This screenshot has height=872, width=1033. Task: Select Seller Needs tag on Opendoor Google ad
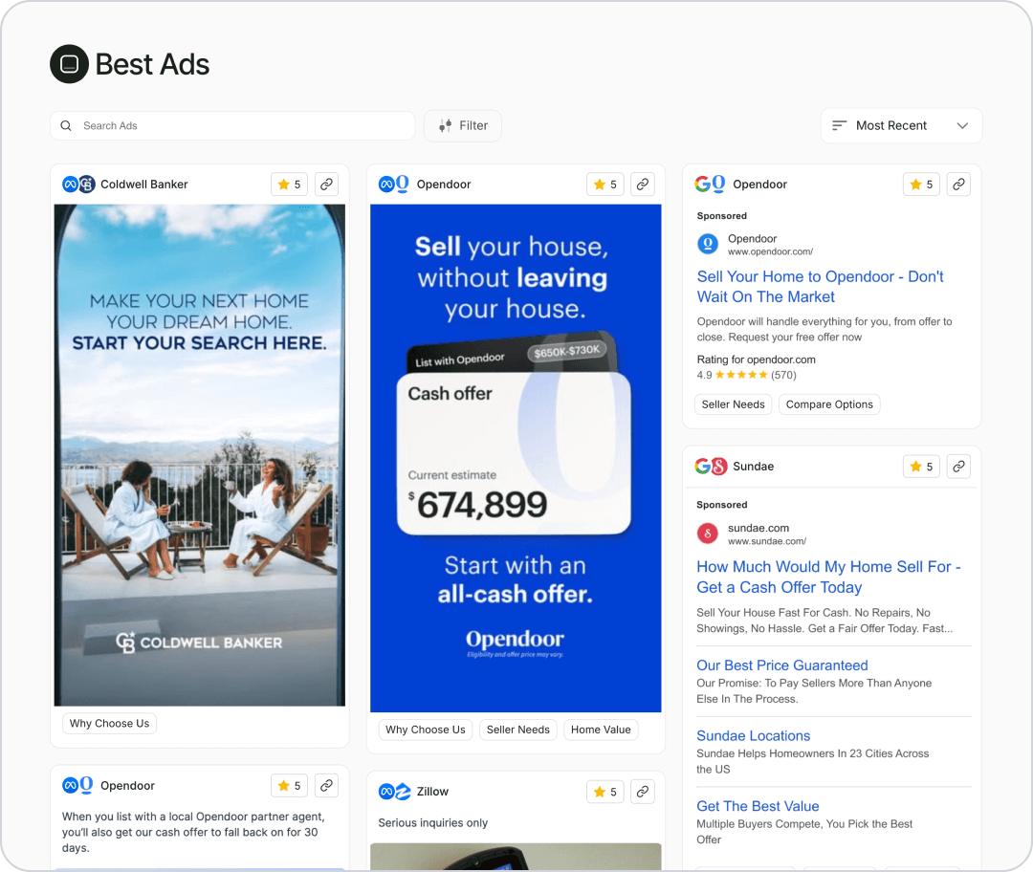click(734, 404)
